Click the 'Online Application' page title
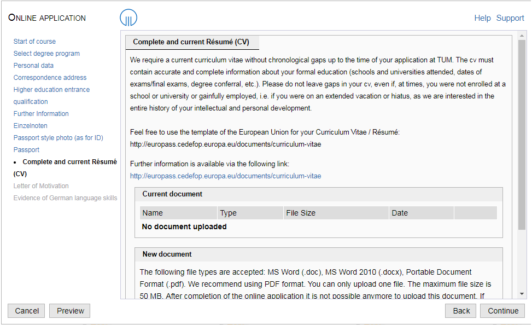 pos(47,18)
